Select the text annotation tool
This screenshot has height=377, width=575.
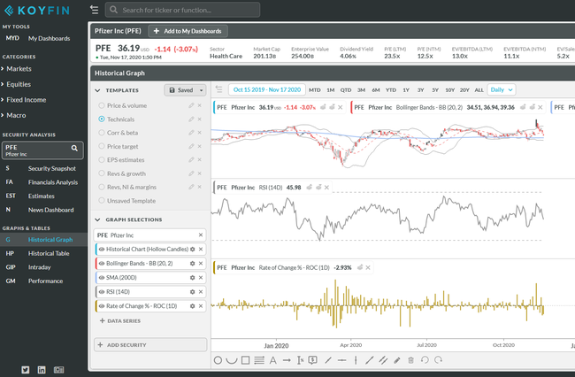pos(272,360)
